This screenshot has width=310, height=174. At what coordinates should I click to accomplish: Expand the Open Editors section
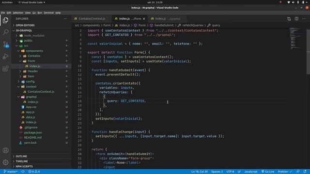[41, 26]
